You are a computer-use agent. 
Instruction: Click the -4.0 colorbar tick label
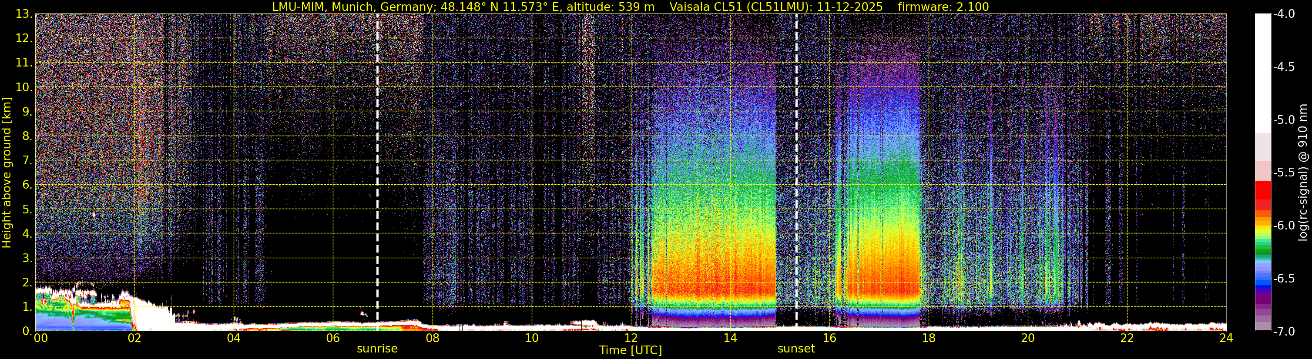[1283, 14]
